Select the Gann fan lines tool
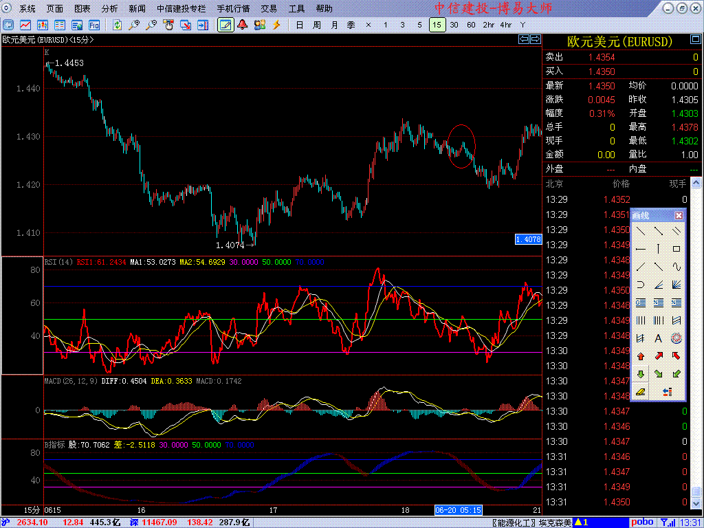704x528 pixels. click(676, 285)
